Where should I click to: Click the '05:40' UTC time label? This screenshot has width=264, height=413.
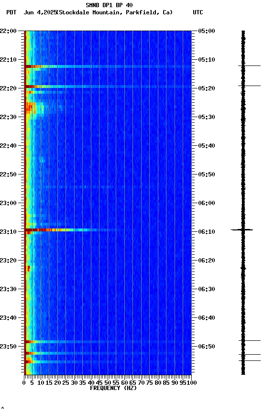(x=206, y=146)
